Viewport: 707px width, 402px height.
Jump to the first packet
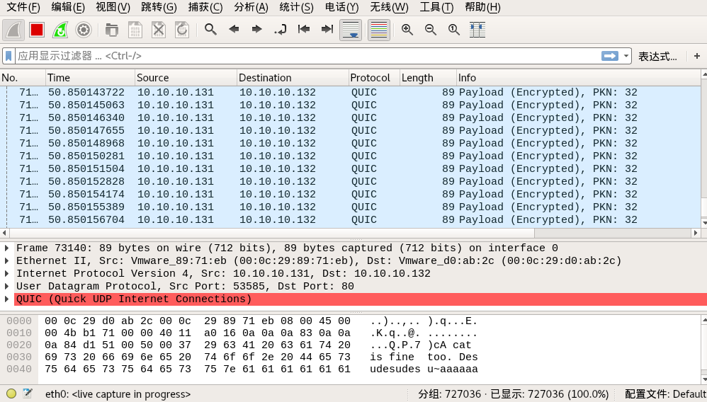[304, 30]
